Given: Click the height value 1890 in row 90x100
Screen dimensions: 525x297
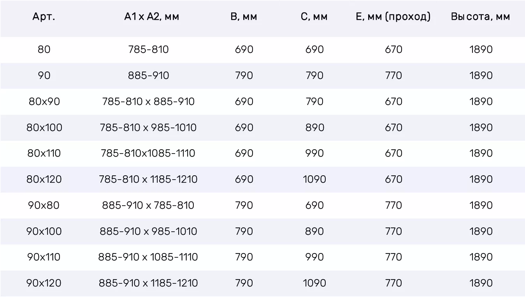Looking at the screenshot, I should (481, 231).
